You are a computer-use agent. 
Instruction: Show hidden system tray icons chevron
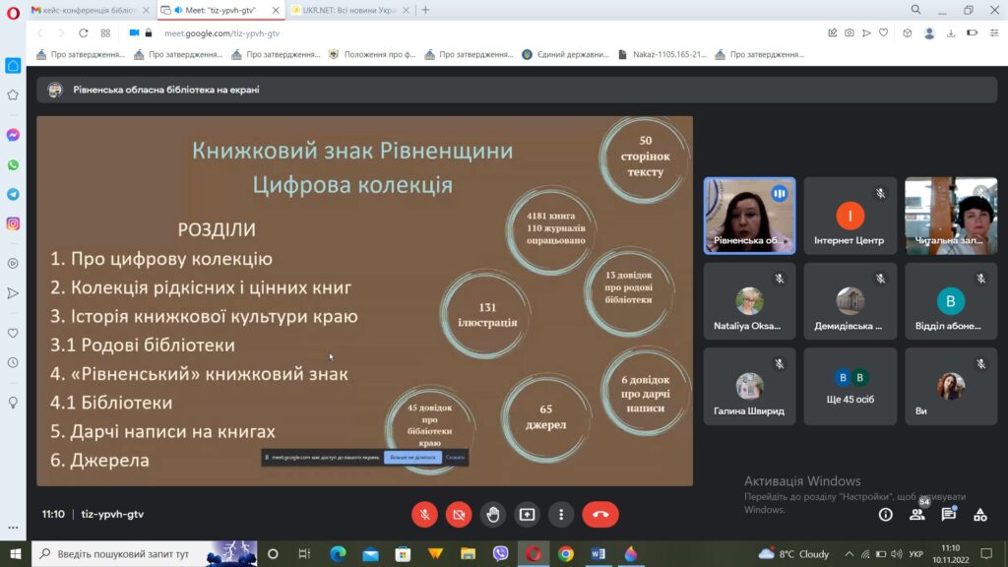849,553
